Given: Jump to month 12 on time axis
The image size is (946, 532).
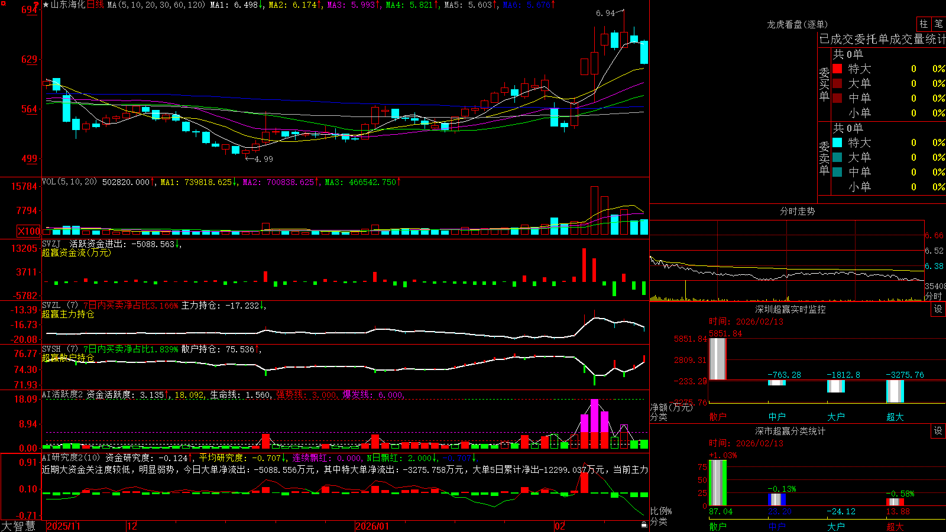Looking at the screenshot, I should click(x=132, y=526).
